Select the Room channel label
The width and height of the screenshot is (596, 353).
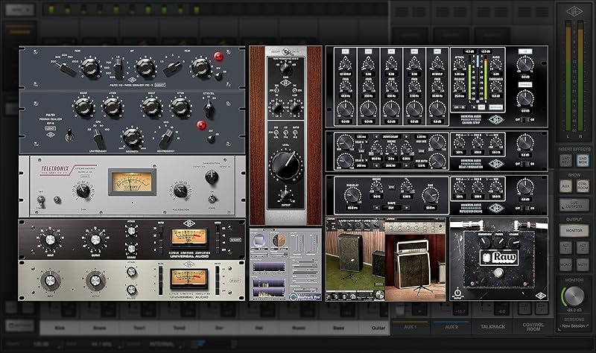click(299, 328)
